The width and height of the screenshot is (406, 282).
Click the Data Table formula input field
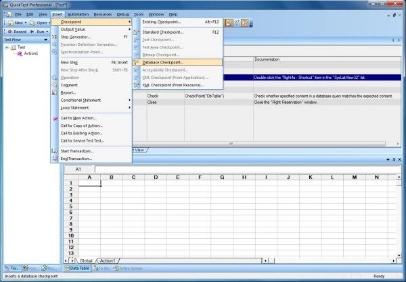coord(248,169)
